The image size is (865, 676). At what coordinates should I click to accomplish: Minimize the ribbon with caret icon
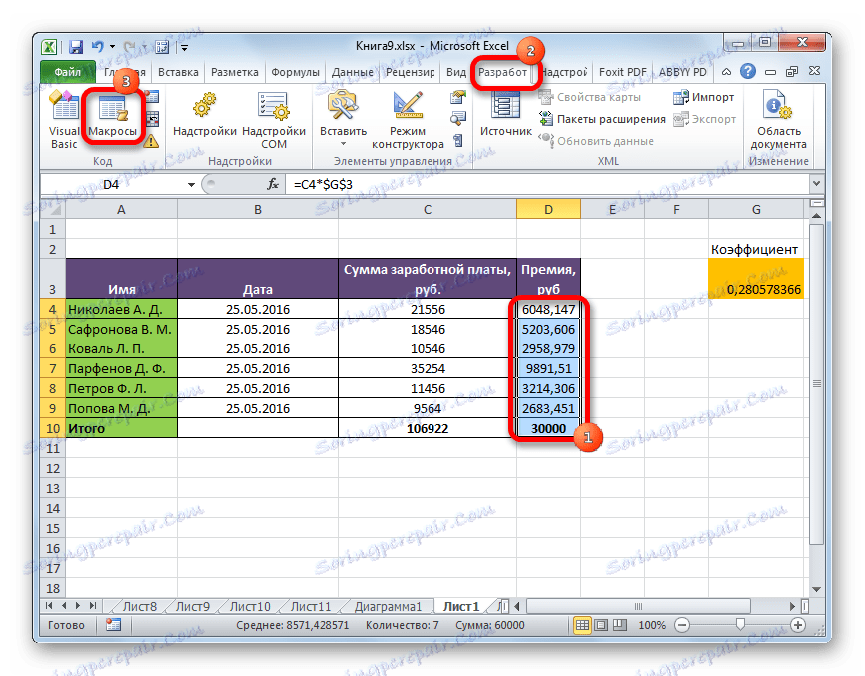726,72
